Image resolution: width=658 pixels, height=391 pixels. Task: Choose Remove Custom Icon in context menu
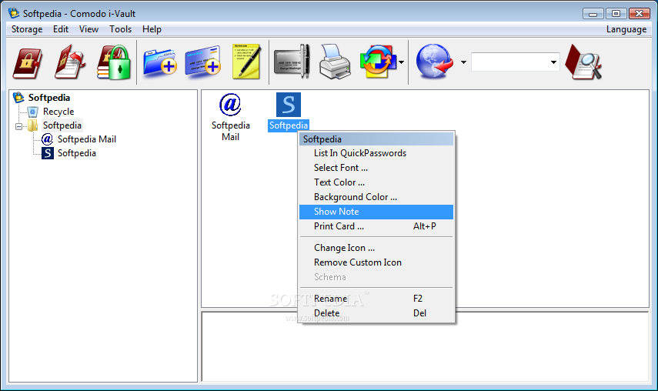point(376,262)
